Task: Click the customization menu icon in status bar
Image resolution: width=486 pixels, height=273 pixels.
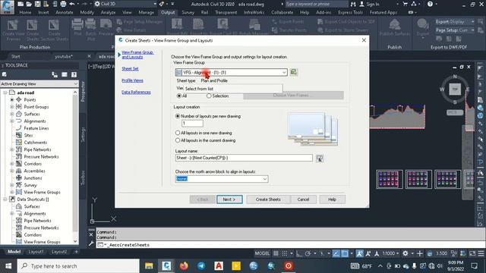Action: tap(481, 253)
